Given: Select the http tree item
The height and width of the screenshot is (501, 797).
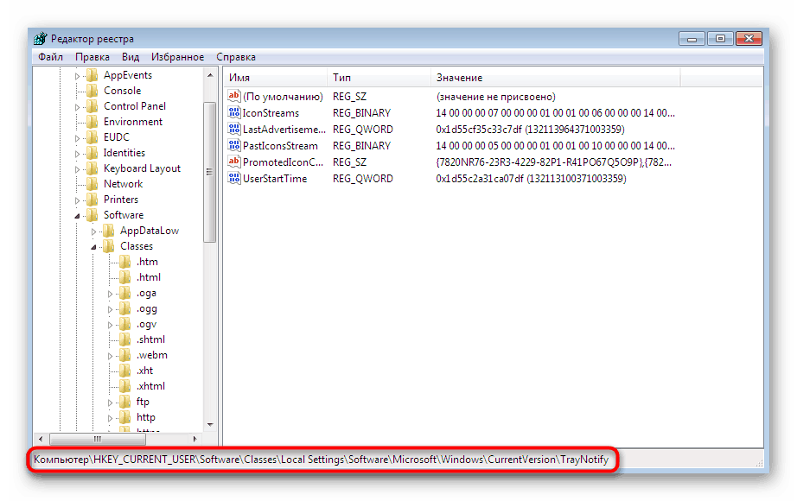Looking at the screenshot, I should pos(146,417).
